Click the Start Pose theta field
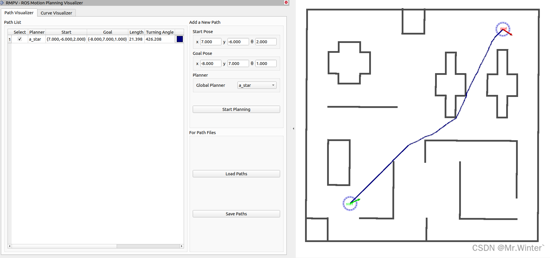The width and height of the screenshot is (550, 258). click(x=266, y=42)
